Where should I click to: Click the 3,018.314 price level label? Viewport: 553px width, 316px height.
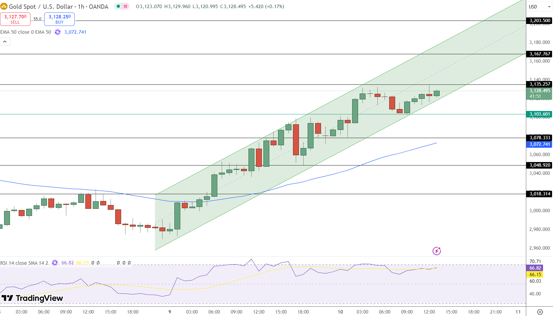539,194
